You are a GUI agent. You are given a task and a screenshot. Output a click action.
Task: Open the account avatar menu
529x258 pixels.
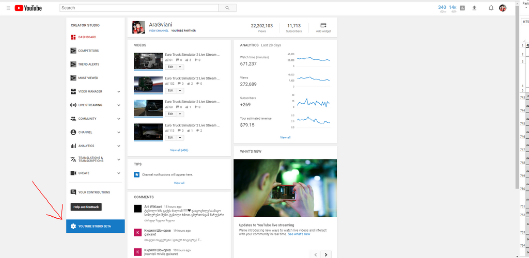pos(503,8)
